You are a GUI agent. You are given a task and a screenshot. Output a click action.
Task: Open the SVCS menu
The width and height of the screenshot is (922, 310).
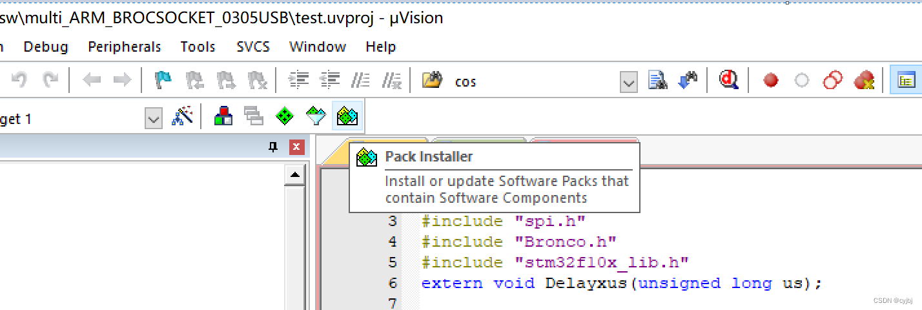pos(253,46)
